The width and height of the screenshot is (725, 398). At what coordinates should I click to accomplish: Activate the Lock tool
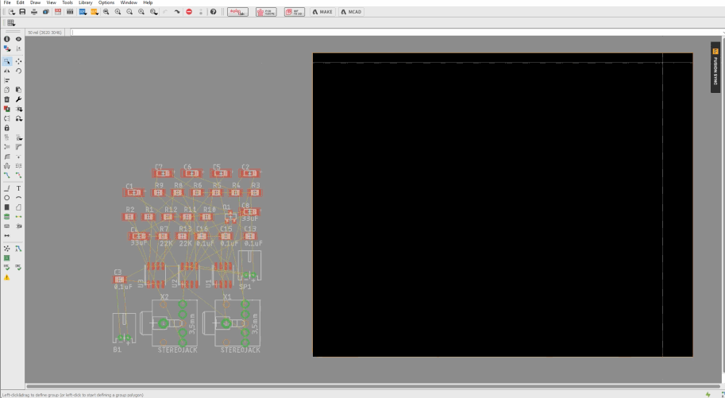pyautogui.click(x=6, y=128)
